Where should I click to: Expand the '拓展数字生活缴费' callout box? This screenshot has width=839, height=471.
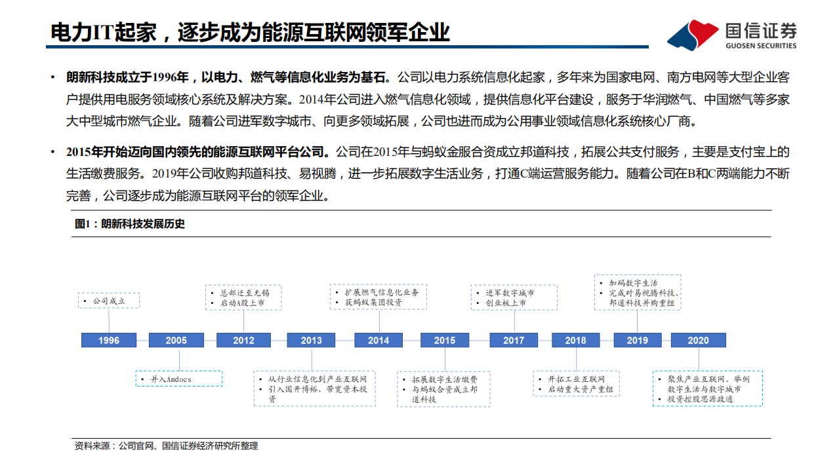coord(444,389)
